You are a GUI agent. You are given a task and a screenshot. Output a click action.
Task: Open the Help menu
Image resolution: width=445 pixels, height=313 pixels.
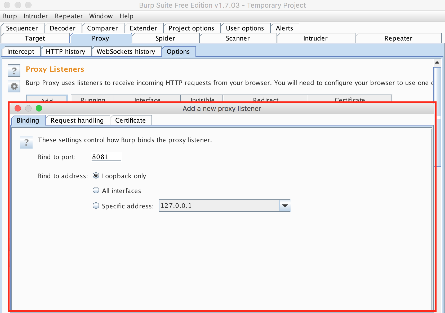[x=126, y=16]
